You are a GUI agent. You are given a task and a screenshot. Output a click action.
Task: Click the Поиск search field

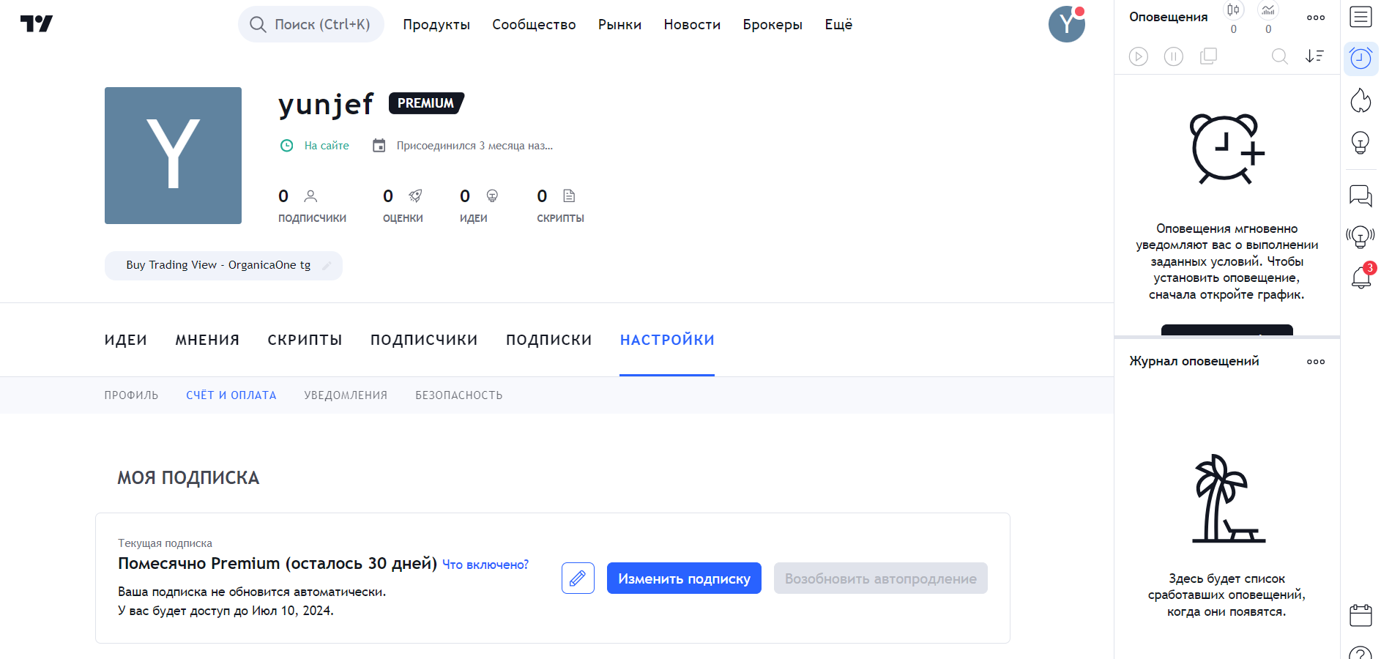click(311, 24)
